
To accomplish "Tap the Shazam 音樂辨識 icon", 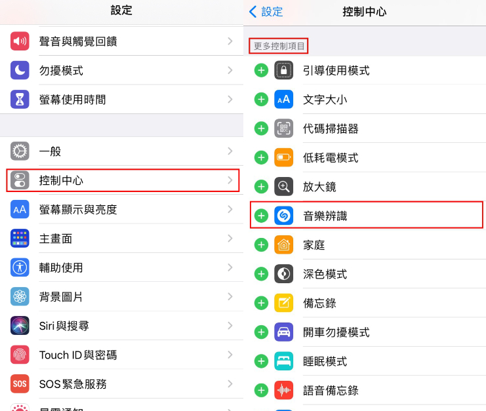I will (x=283, y=216).
